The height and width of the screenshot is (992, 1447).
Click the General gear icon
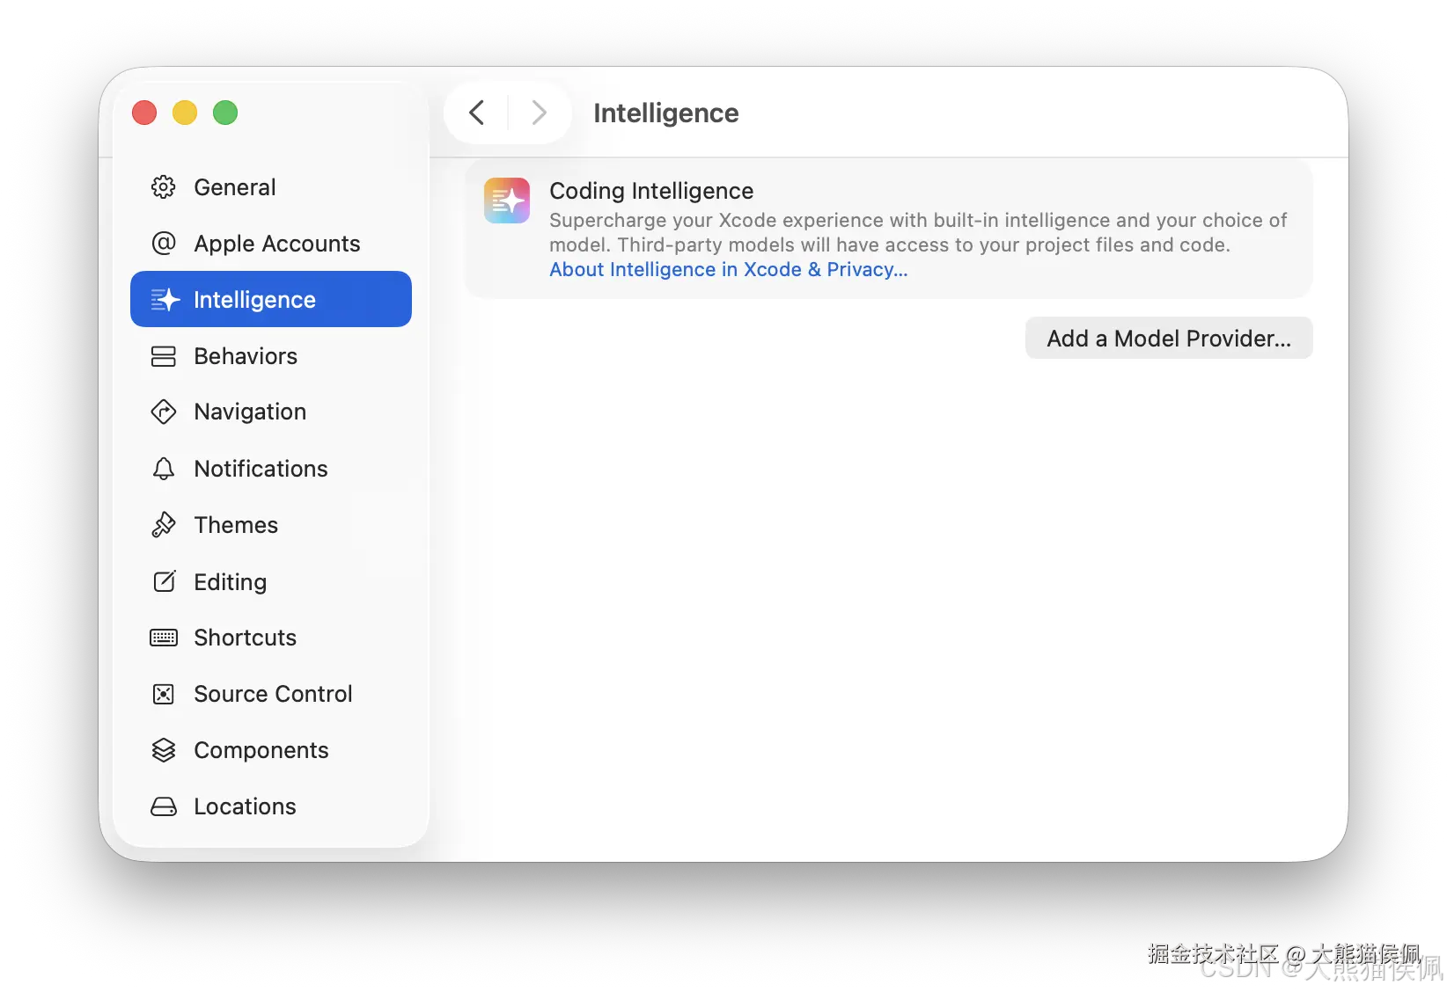point(164,187)
